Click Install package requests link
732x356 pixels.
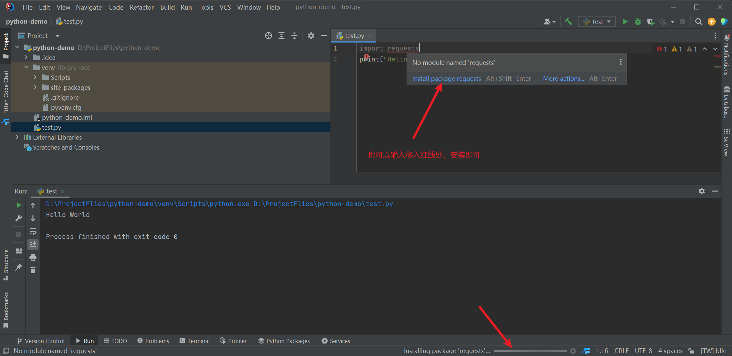pos(447,78)
